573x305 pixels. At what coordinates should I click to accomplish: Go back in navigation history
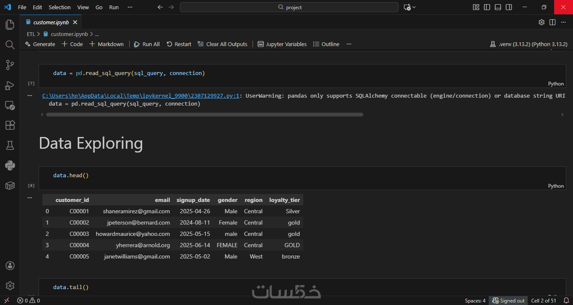160,7
